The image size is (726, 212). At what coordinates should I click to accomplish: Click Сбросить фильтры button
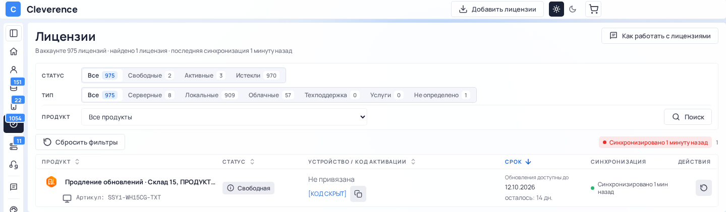tap(80, 142)
